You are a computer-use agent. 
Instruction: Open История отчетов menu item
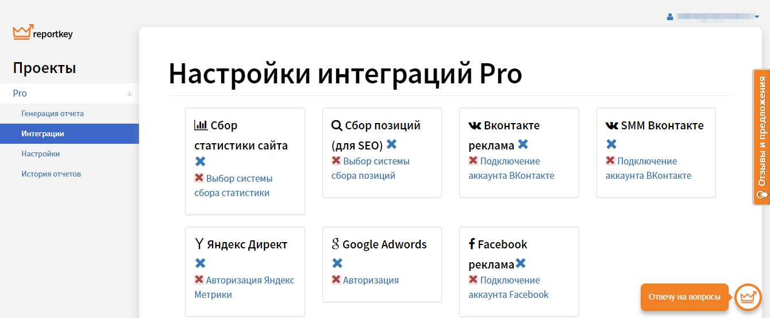(x=51, y=174)
